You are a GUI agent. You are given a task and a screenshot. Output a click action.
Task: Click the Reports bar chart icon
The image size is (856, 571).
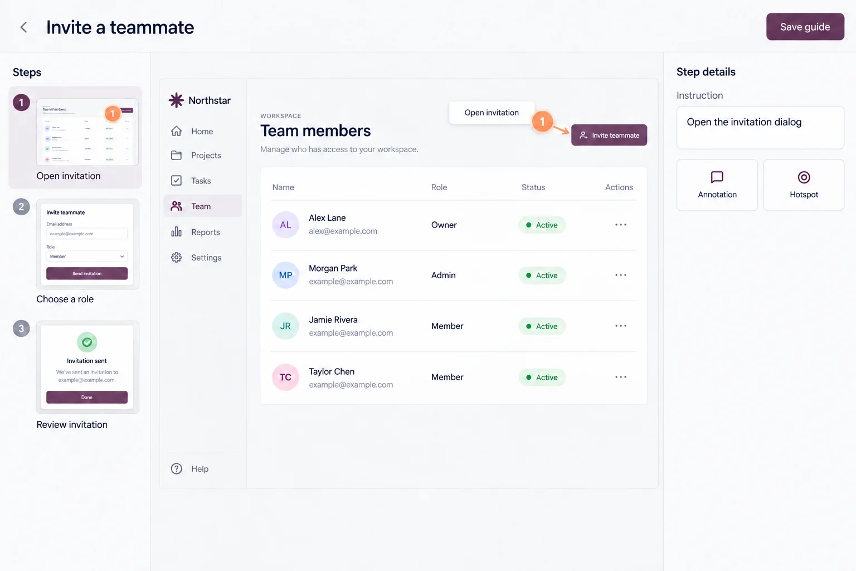176,232
